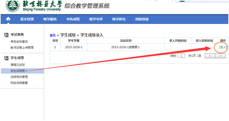
Task: Open 教师试卷上传管理 in sidebar
Action: pos(22,48)
